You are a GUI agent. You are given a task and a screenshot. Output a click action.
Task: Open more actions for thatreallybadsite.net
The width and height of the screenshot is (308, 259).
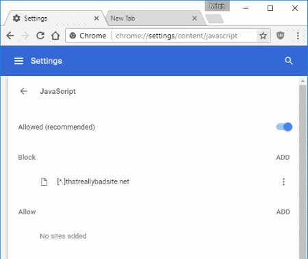click(283, 182)
